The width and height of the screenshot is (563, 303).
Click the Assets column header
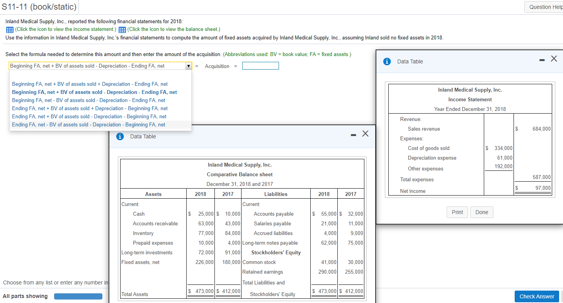(153, 194)
